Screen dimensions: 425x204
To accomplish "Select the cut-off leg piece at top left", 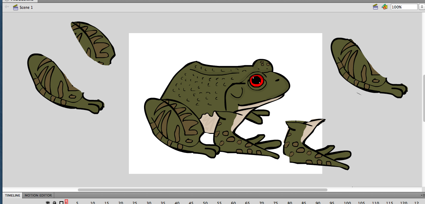I will click(x=93, y=43).
